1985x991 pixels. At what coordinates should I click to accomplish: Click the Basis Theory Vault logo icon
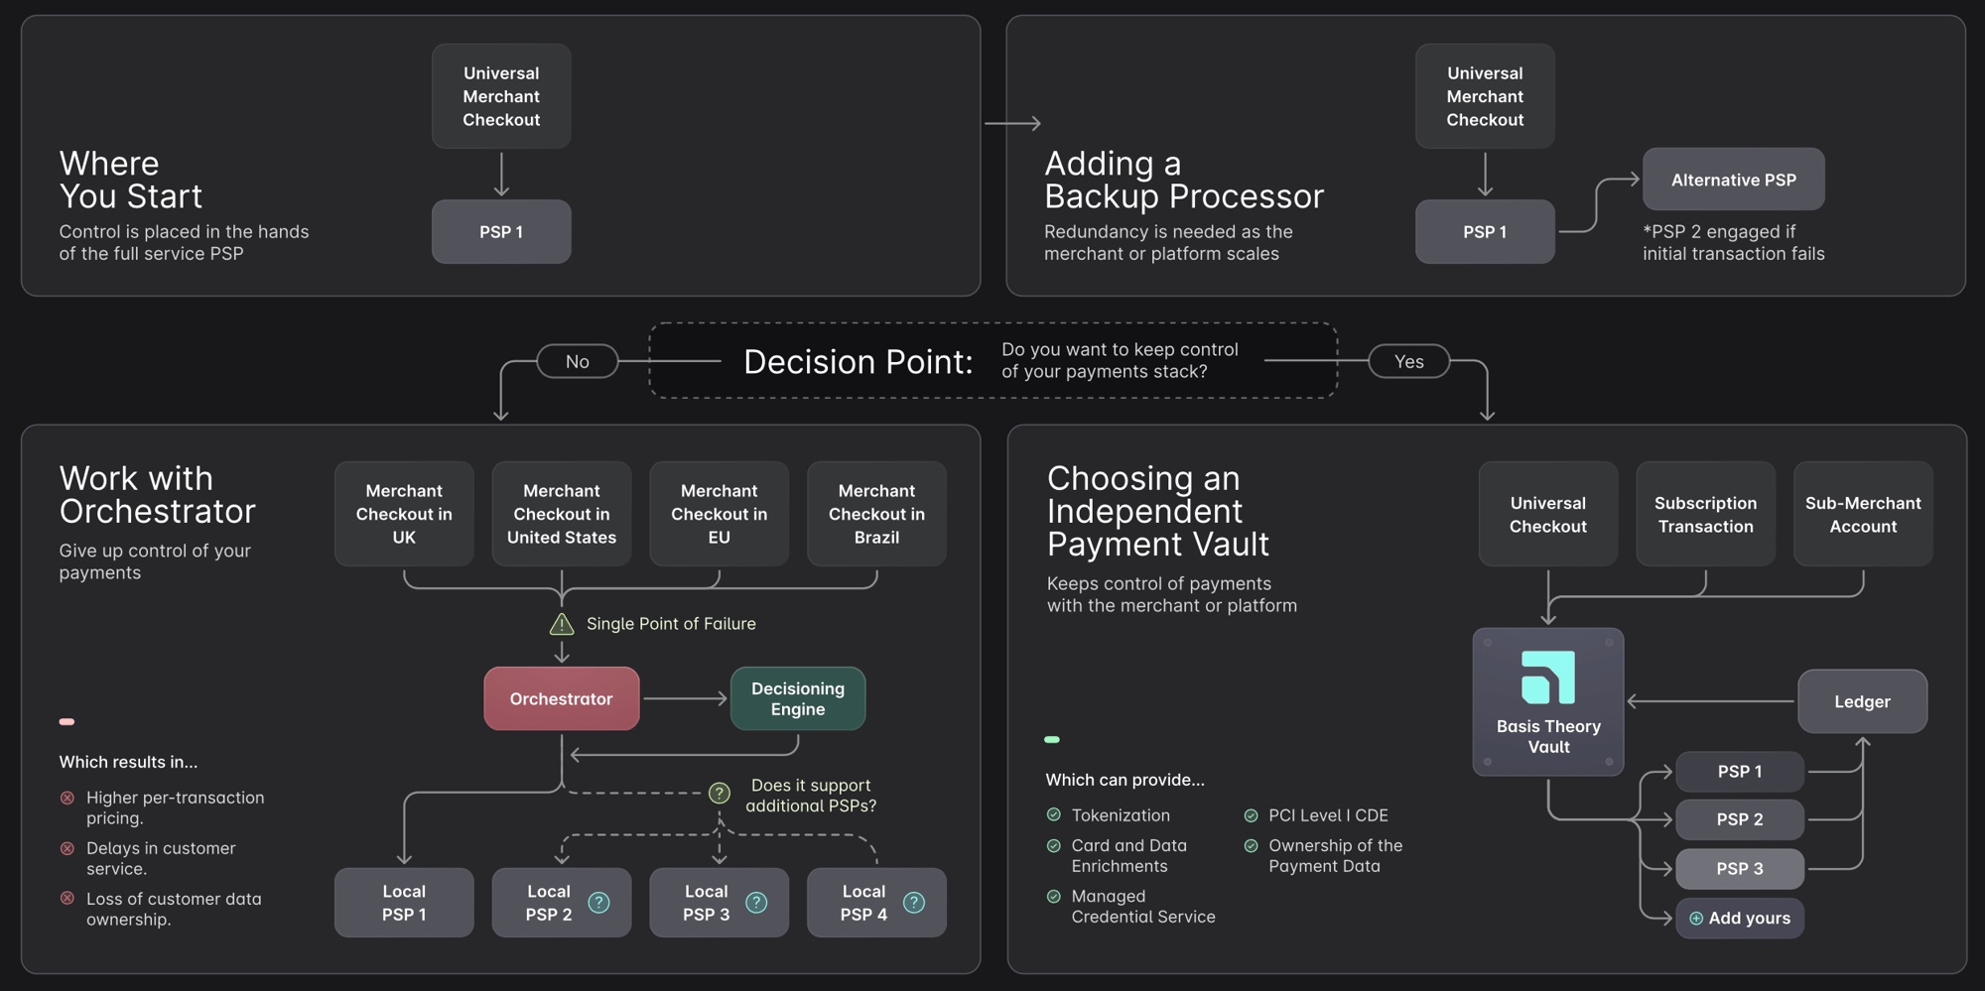pyautogui.click(x=1547, y=678)
